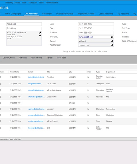Click the Fax number field

pos(96,28)
